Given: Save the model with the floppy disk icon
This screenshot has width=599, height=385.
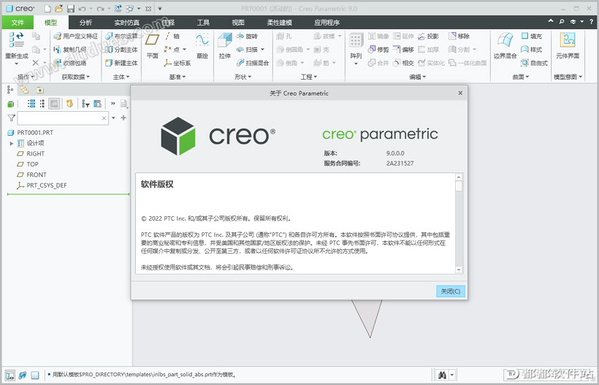Looking at the screenshot, I should coord(71,9).
